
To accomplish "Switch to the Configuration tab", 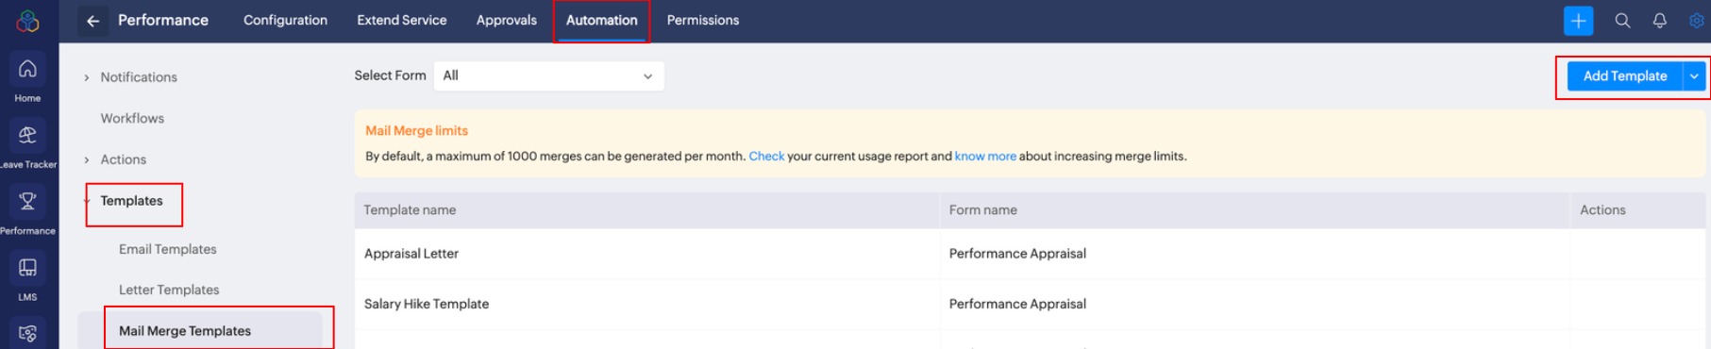I will coord(285,20).
